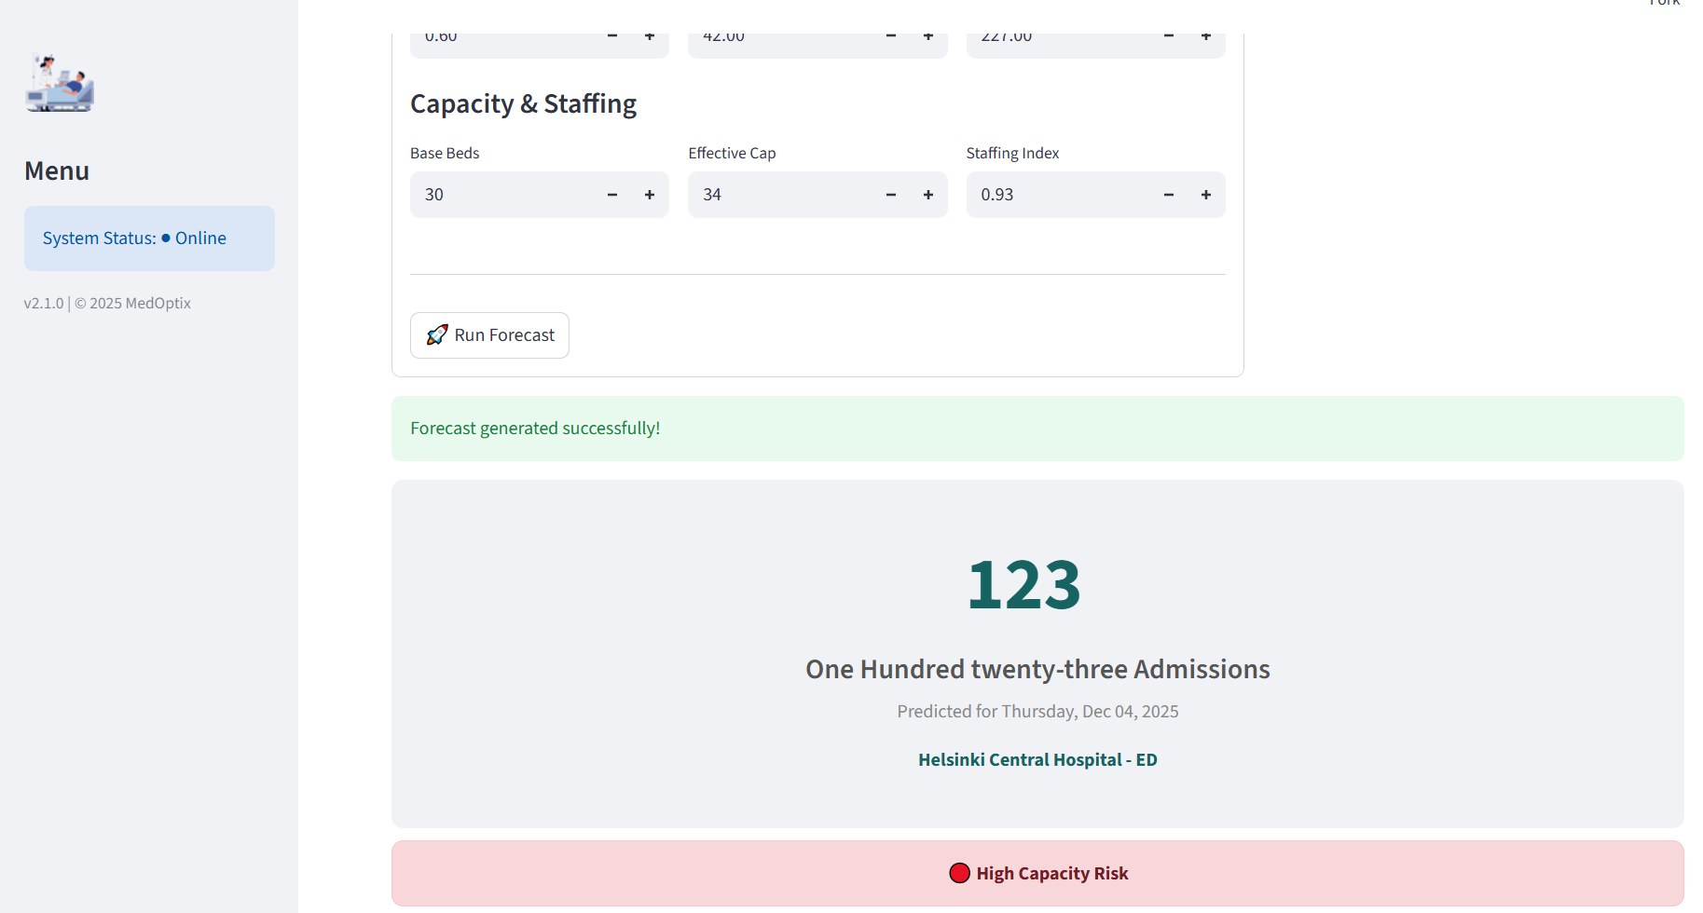Select the Staffing Index input field
The height and width of the screenshot is (913, 1703).
[1059, 195]
